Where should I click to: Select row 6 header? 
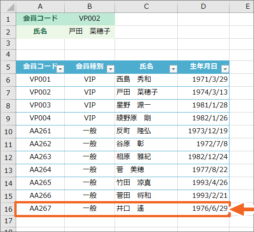(x=8, y=80)
